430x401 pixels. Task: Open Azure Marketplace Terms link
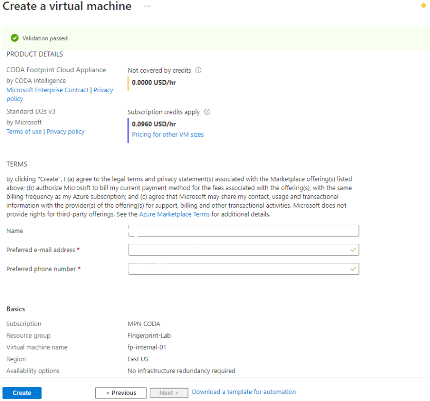pyautogui.click(x=175, y=214)
